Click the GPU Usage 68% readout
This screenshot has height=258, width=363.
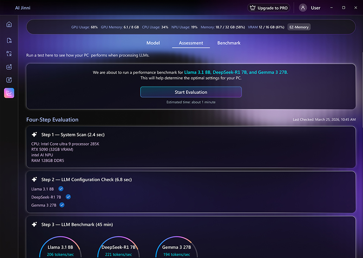(x=84, y=27)
